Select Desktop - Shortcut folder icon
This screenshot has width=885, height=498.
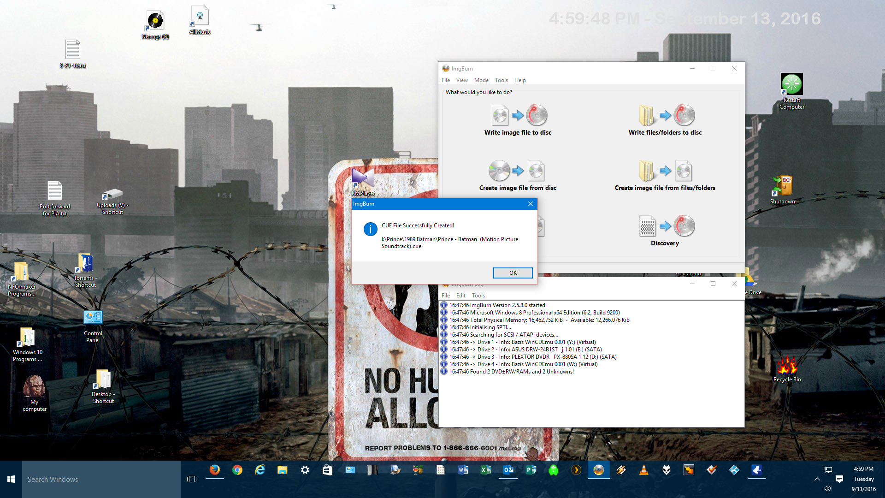tap(103, 386)
